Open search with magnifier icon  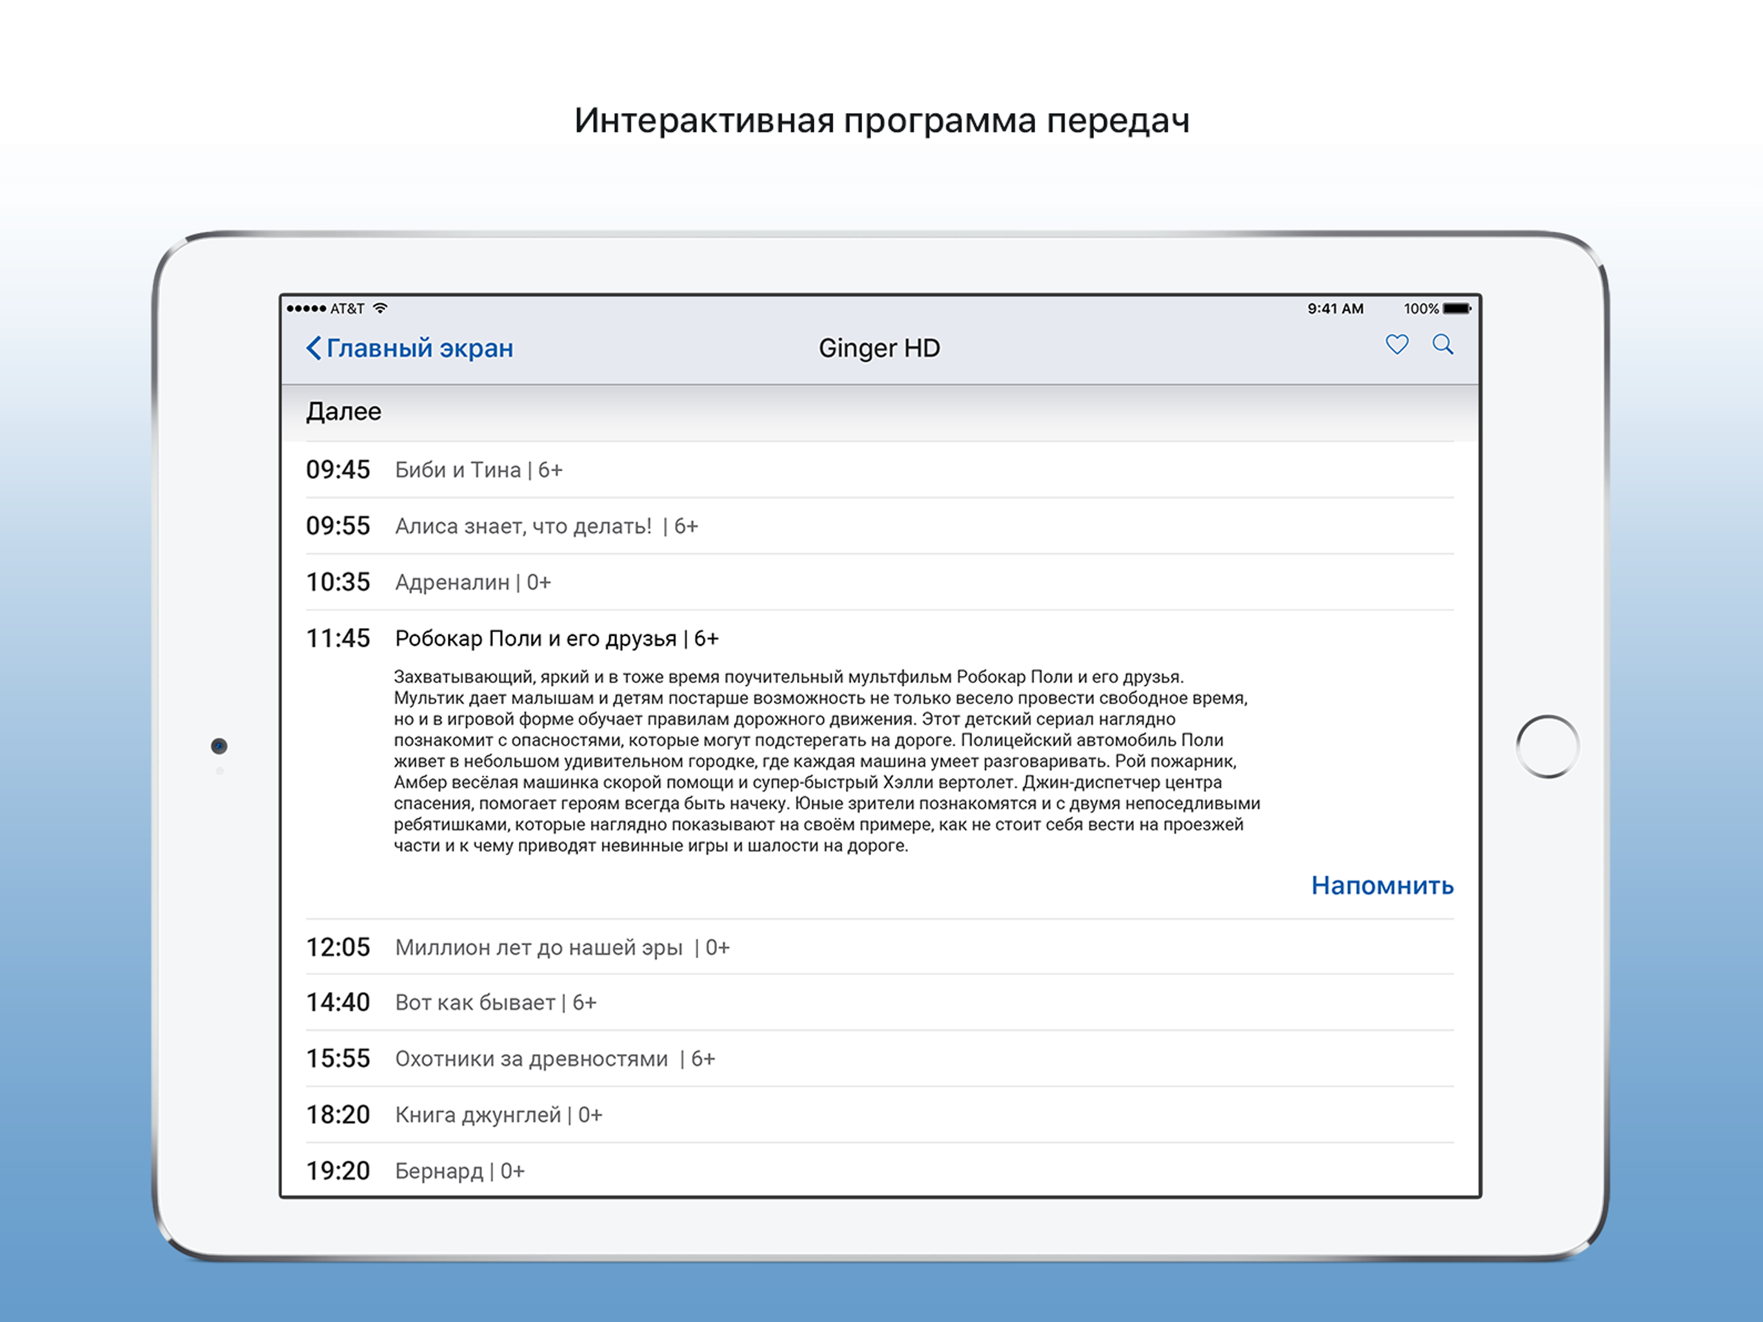(x=1442, y=345)
